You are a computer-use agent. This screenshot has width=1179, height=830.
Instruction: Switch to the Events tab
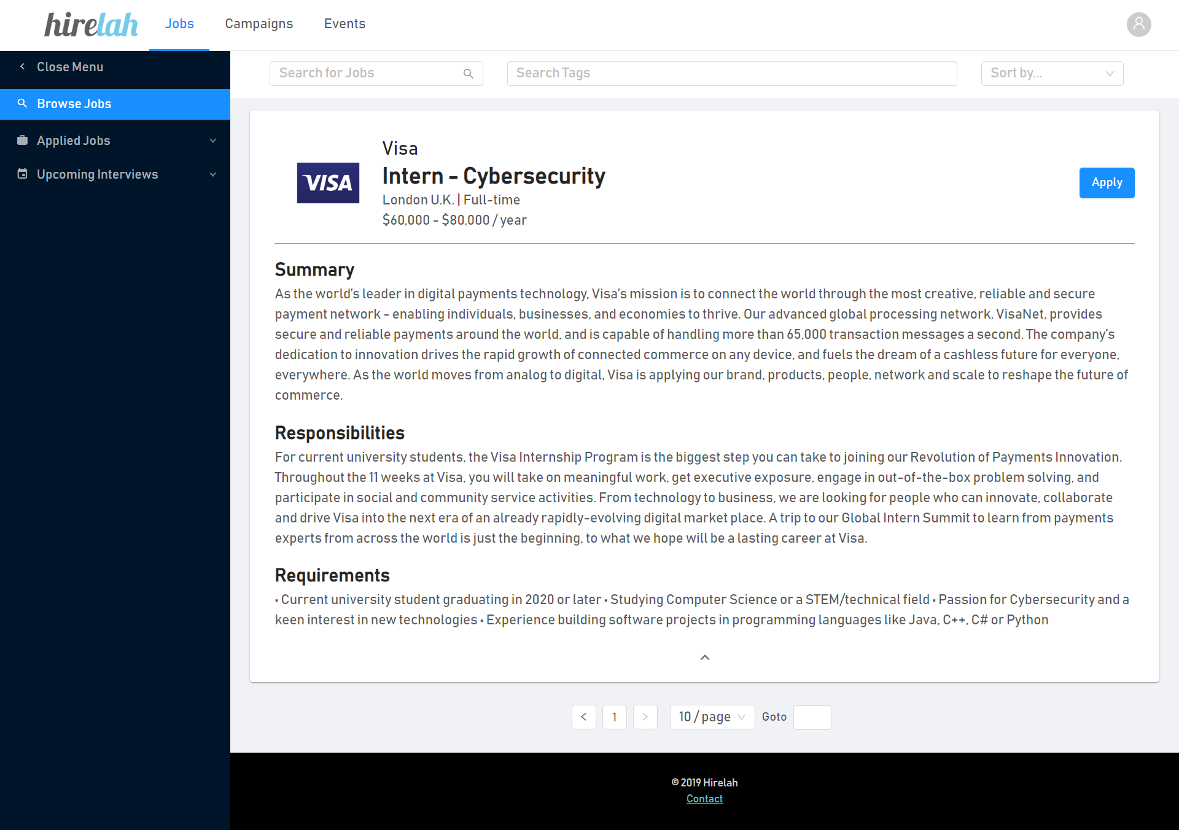point(344,24)
